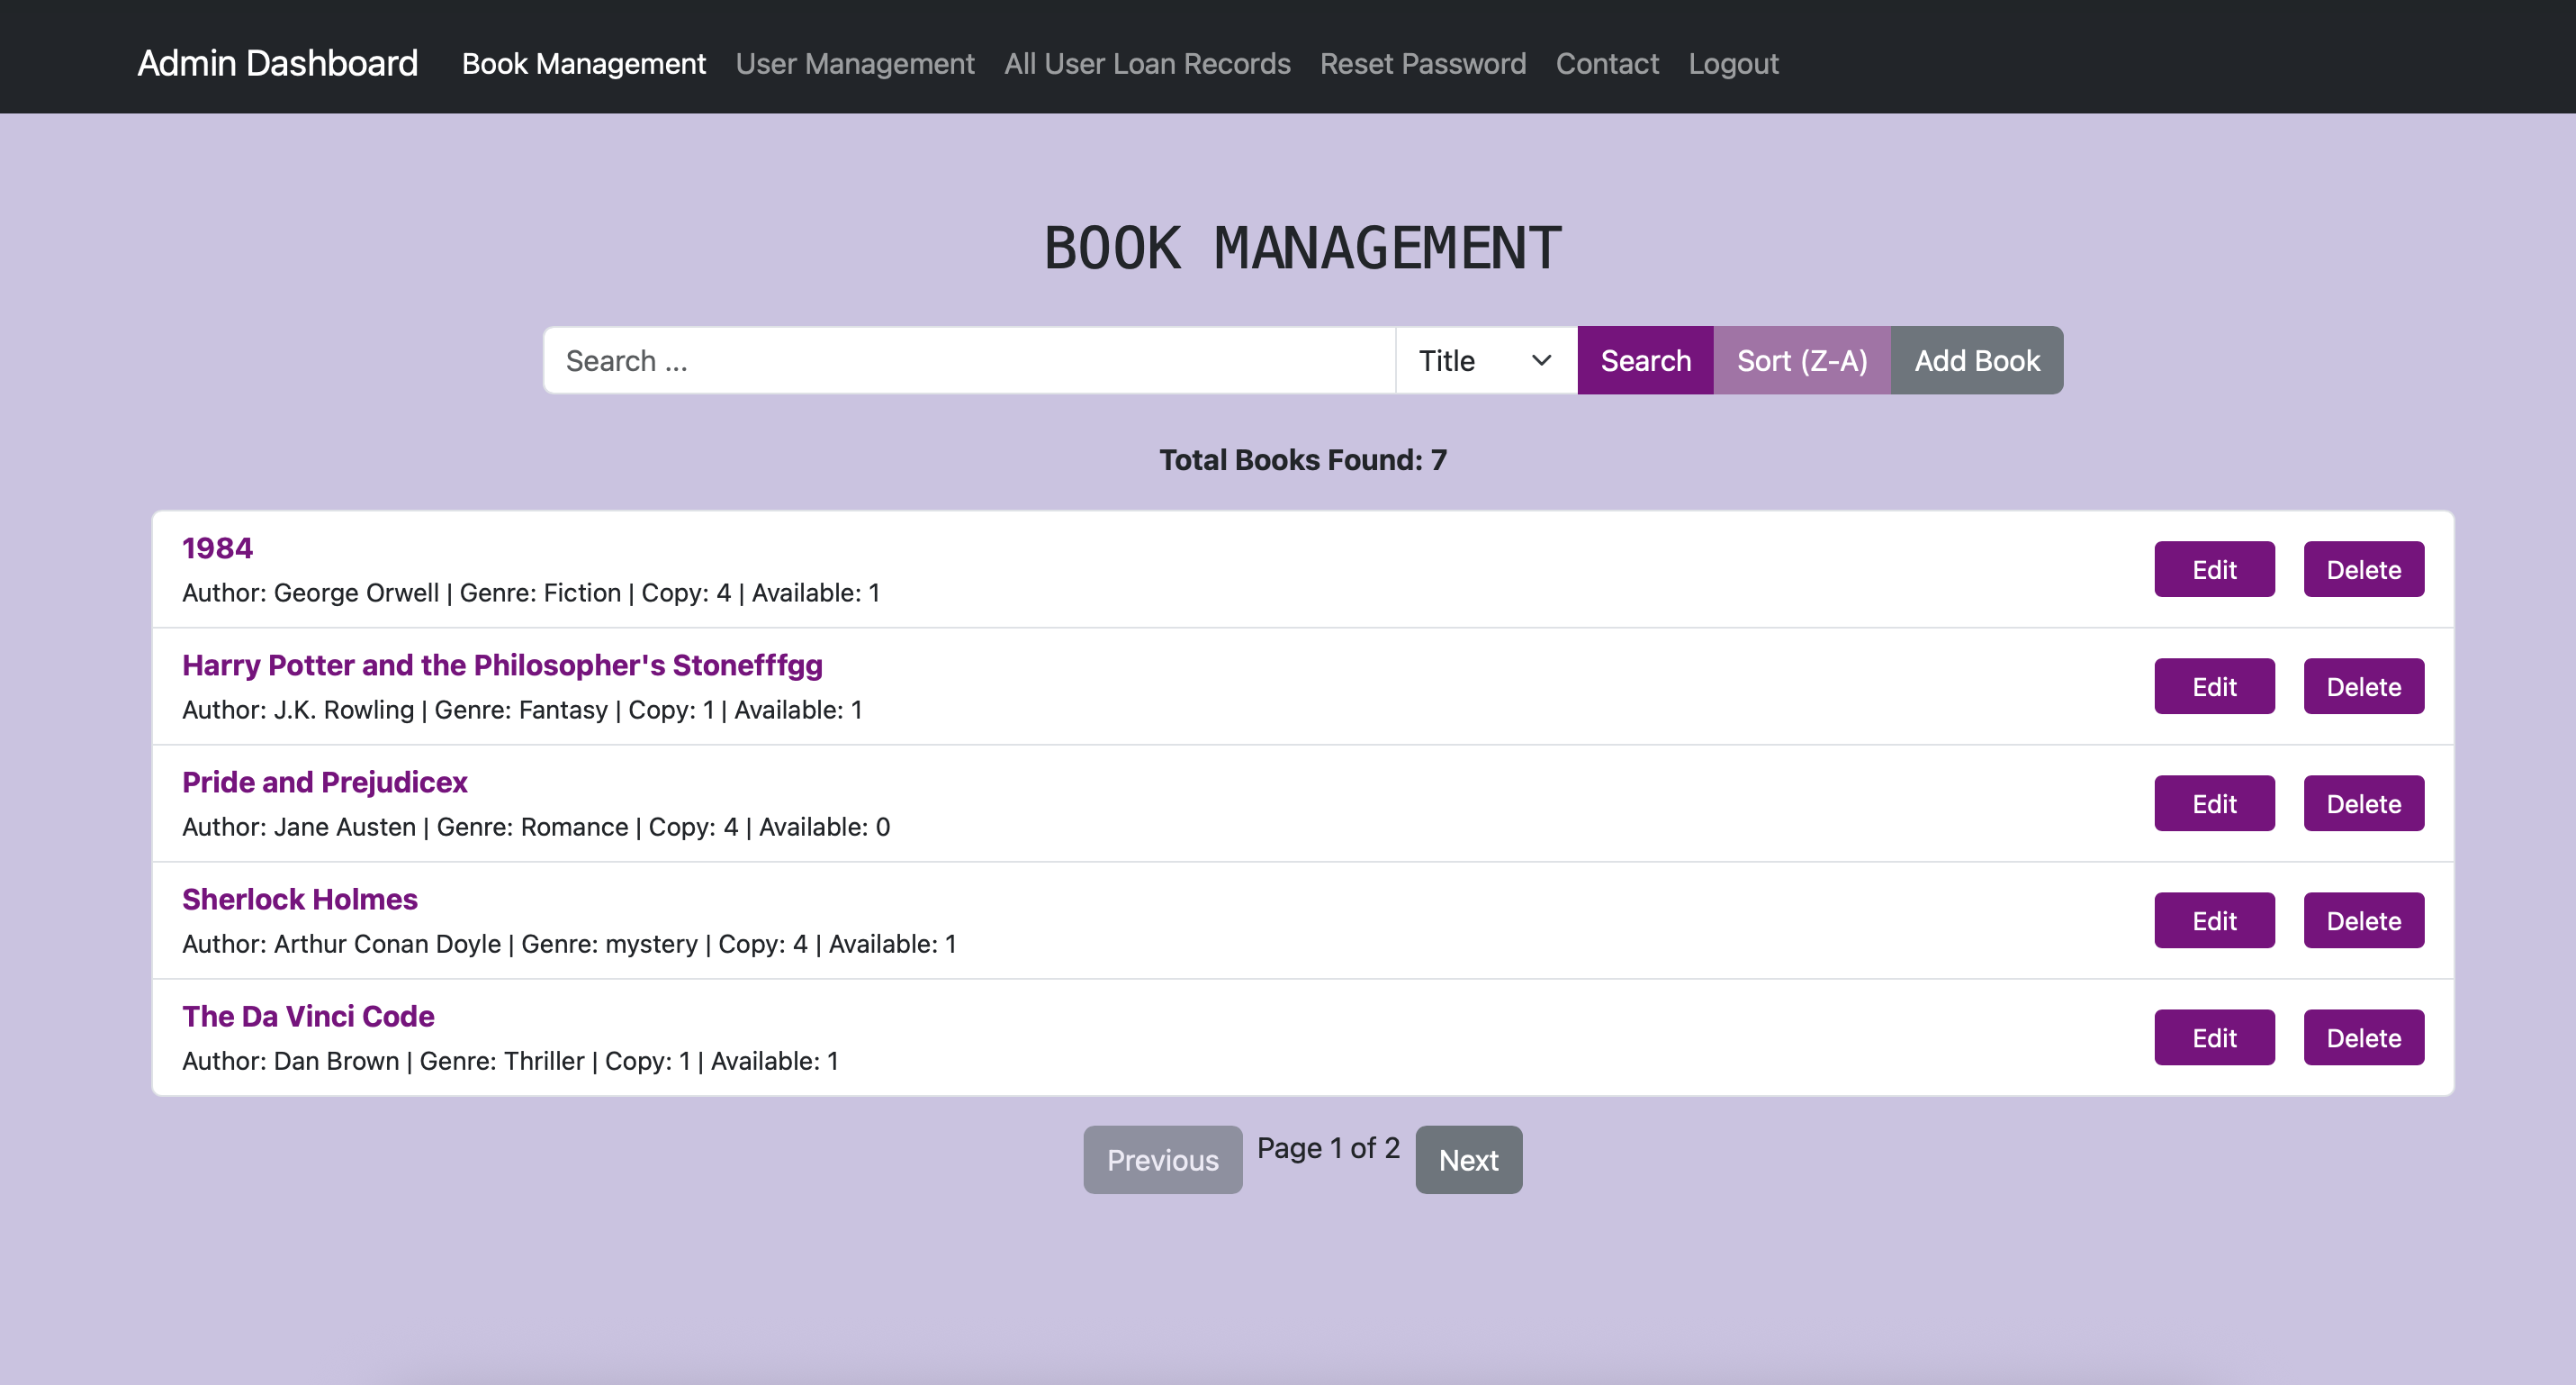The width and height of the screenshot is (2576, 1385).
Task: Open User Management in navbar
Action: click(854, 64)
